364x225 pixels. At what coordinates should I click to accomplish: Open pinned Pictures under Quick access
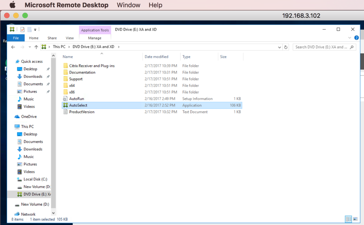click(x=30, y=91)
